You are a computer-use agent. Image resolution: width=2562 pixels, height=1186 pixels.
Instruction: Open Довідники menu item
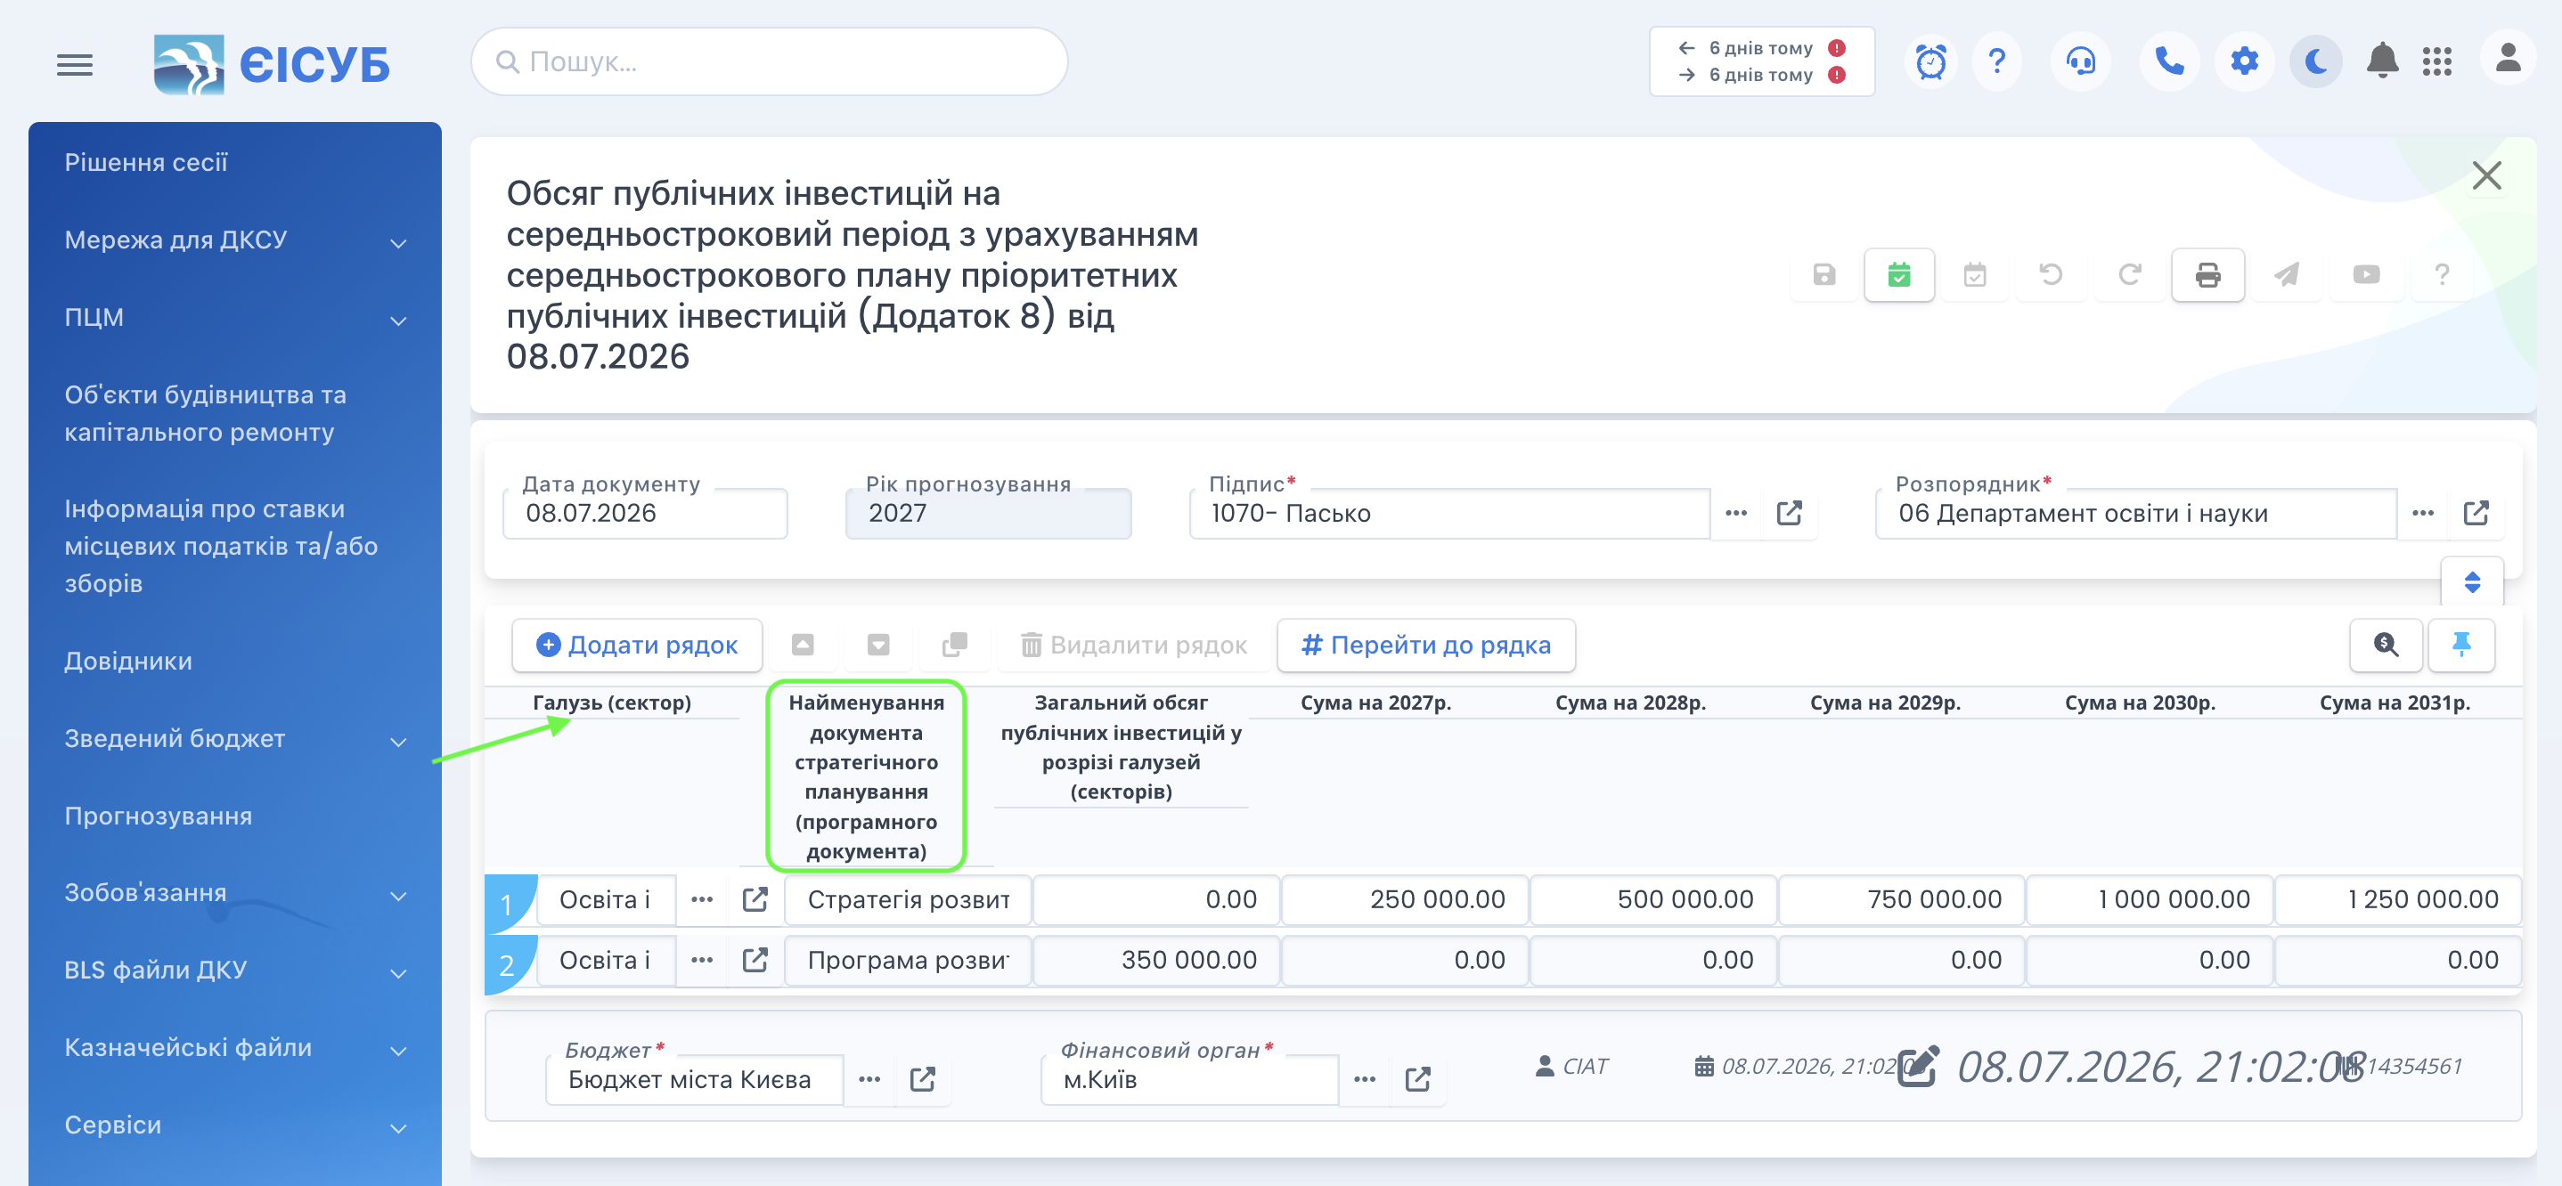tap(128, 662)
